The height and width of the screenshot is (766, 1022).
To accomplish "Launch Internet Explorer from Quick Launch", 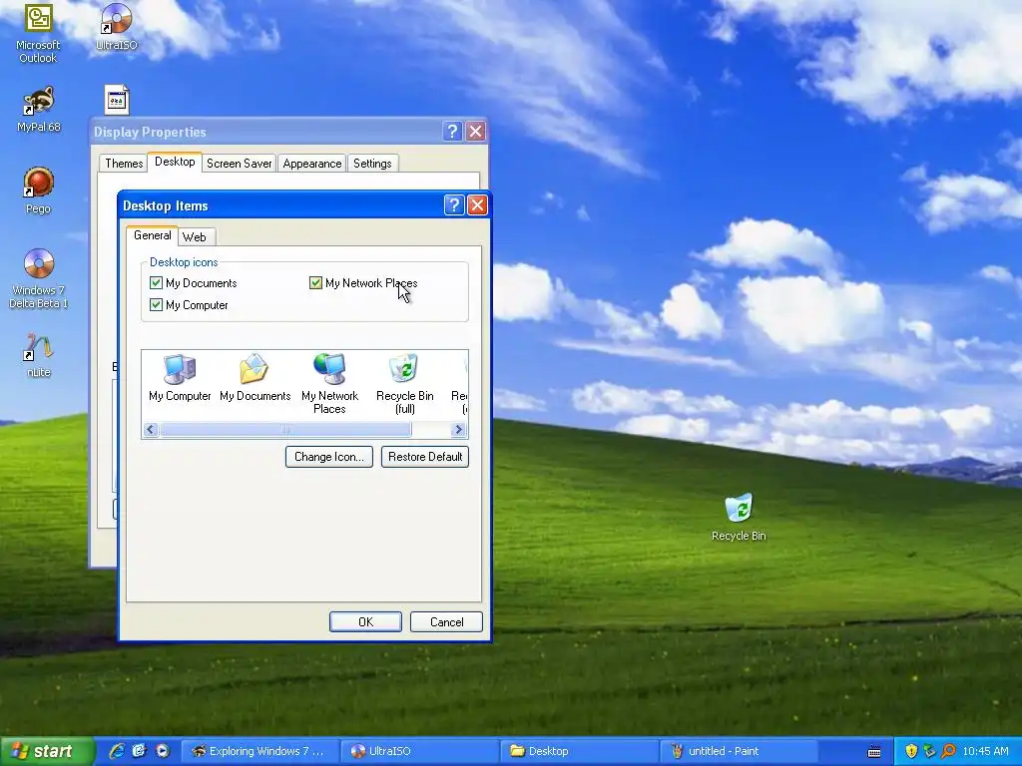I will [117, 751].
